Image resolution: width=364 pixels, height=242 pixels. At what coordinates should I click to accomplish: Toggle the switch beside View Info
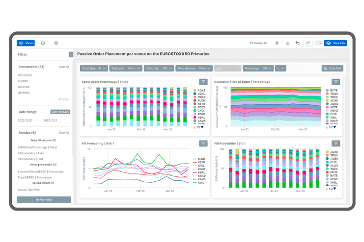tap(318, 43)
